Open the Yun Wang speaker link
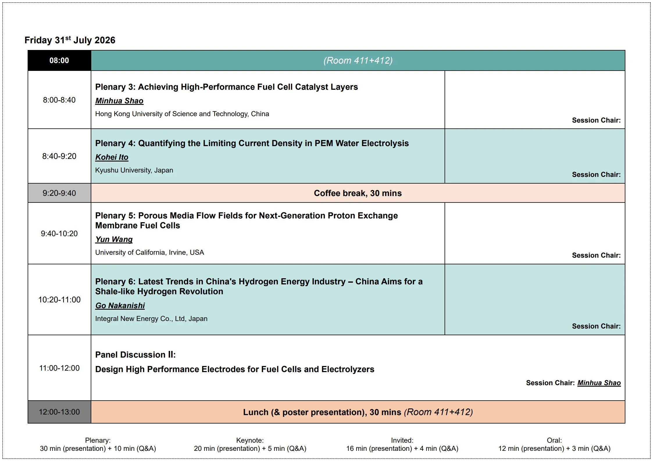This screenshot has width=653, height=461. [114, 239]
